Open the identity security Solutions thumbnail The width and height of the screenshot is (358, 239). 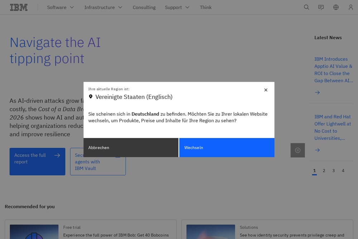tap(211, 232)
